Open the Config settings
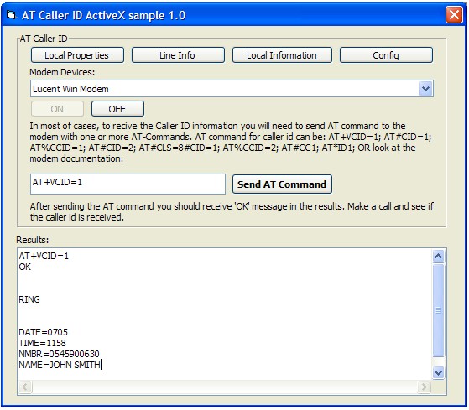 click(x=386, y=55)
